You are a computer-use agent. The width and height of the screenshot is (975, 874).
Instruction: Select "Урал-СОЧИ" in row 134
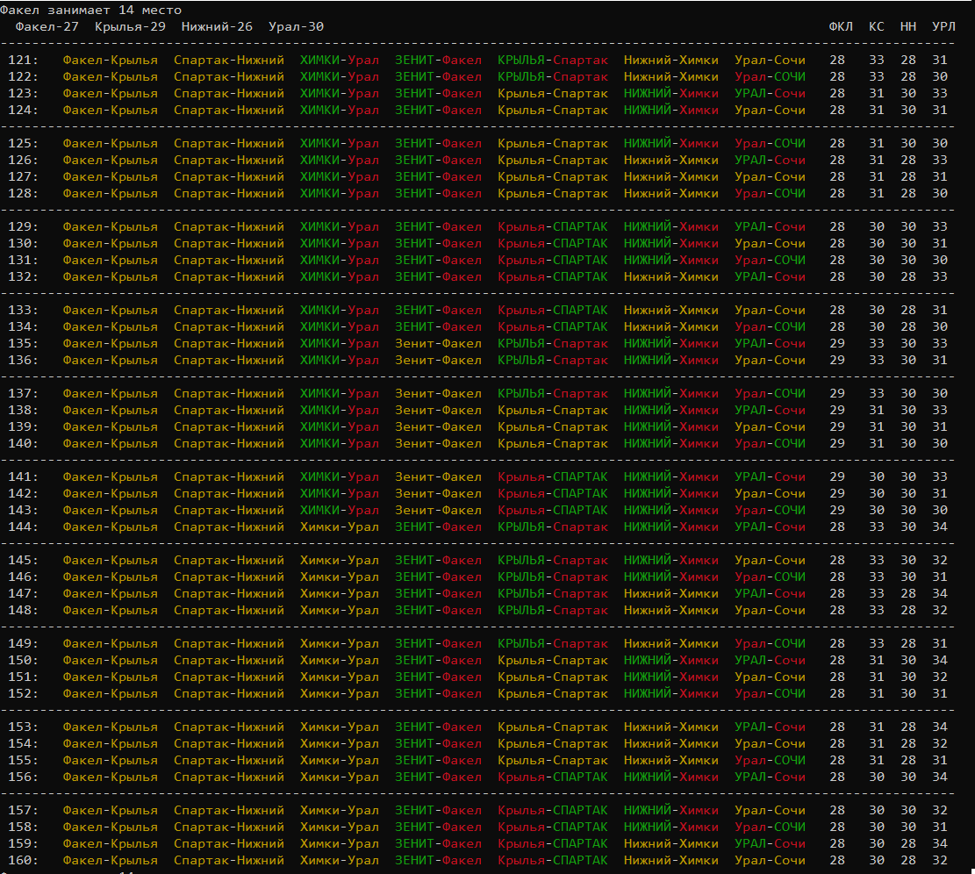tap(770, 327)
